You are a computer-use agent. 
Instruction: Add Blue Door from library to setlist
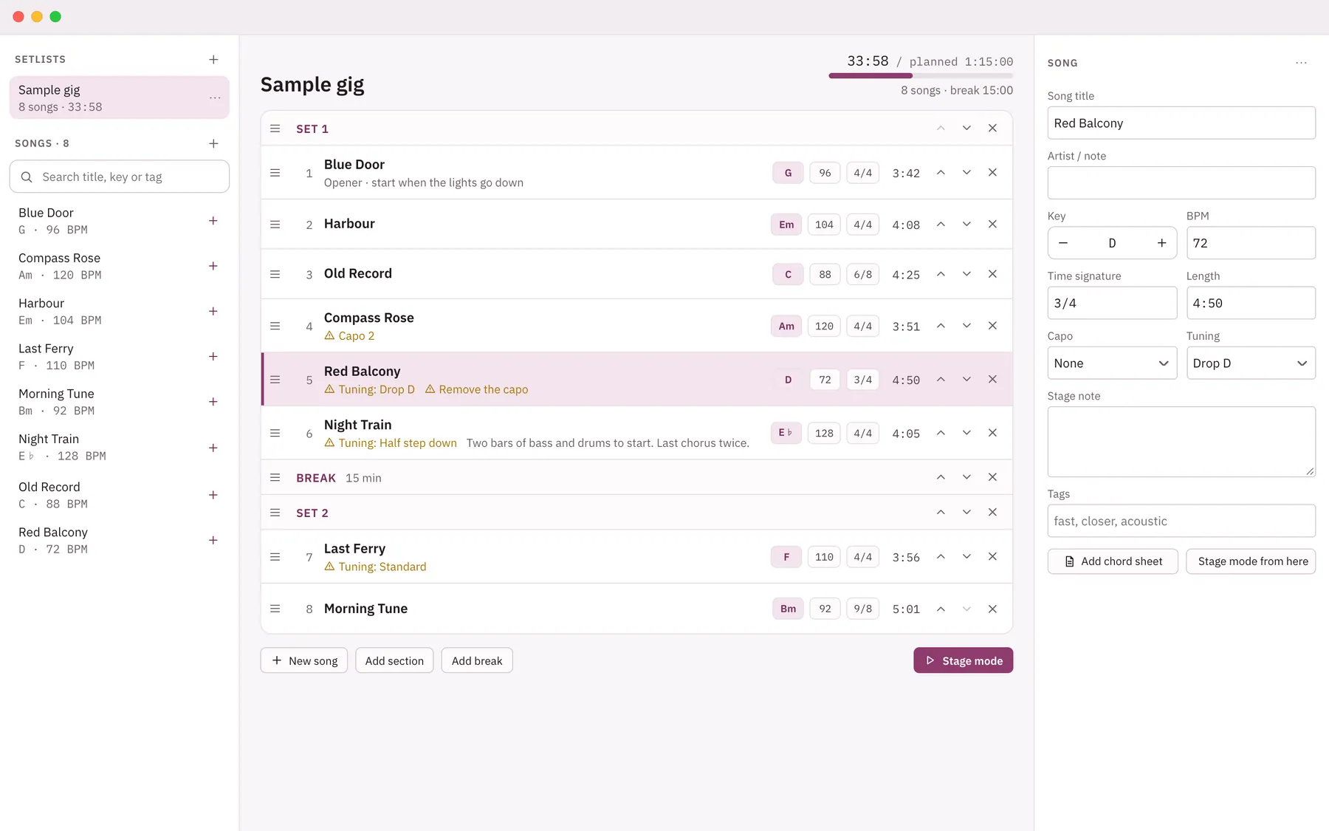tap(213, 221)
